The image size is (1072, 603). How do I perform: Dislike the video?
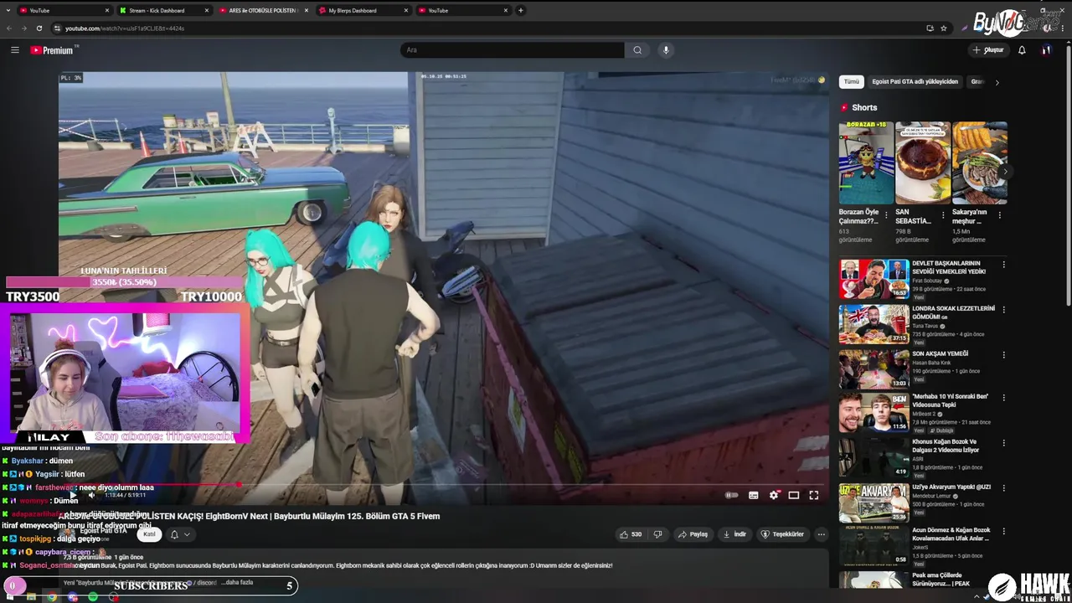pyautogui.click(x=658, y=534)
